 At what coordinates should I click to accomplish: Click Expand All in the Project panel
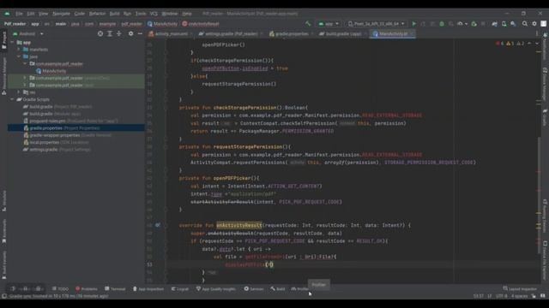coord(110,34)
